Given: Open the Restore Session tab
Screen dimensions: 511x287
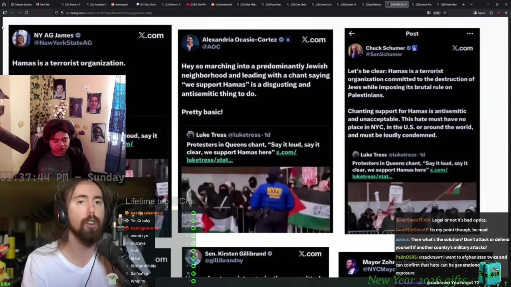Looking at the screenshot, I should click(x=21, y=4).
